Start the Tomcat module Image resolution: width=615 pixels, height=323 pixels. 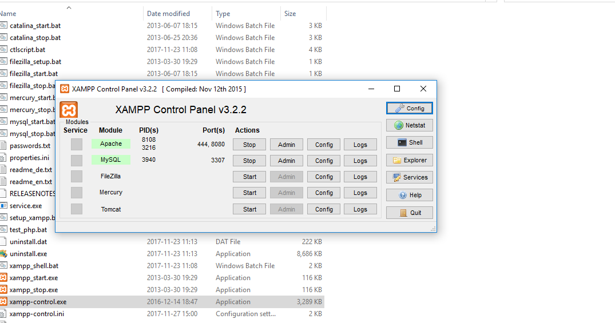(249, 209)
